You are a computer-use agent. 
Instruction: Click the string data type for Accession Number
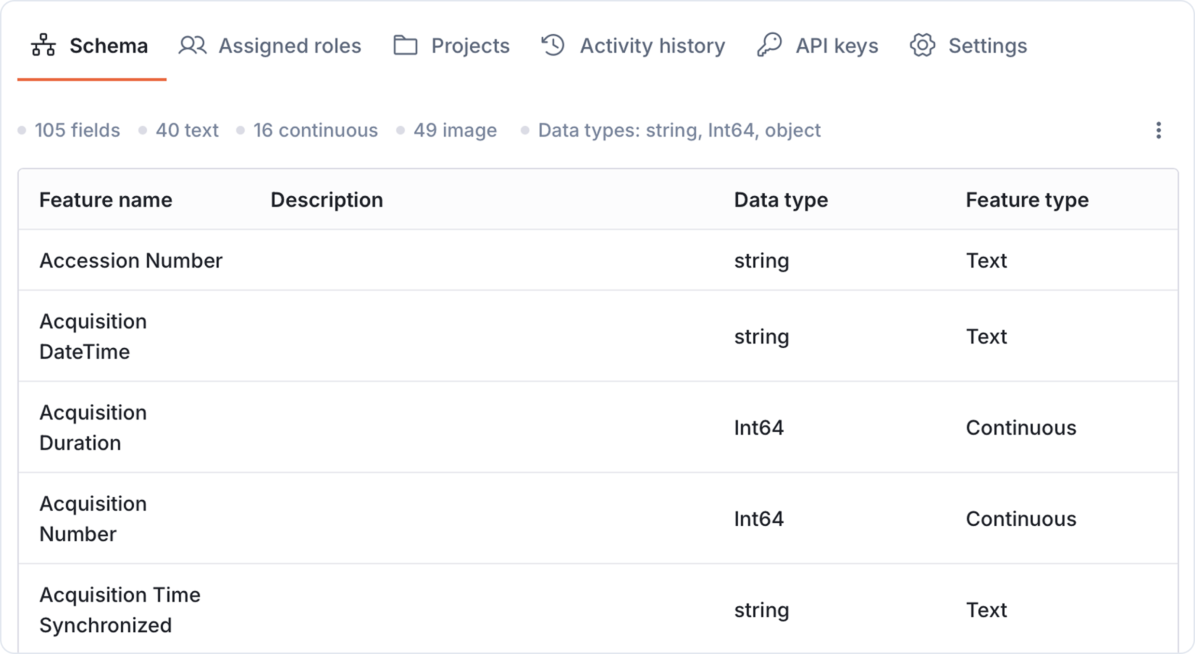coord(761,261)
